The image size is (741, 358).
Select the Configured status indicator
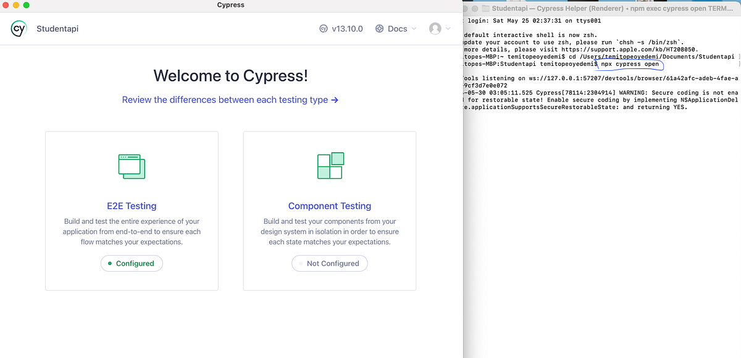point(132,263)
